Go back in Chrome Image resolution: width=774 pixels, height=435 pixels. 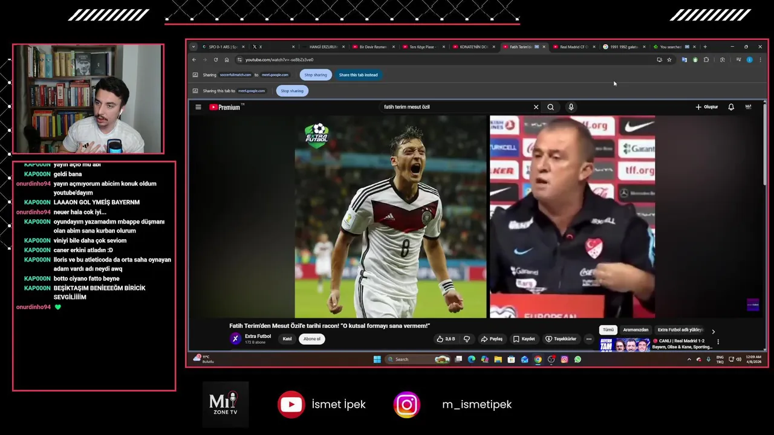tap(194, 60)
